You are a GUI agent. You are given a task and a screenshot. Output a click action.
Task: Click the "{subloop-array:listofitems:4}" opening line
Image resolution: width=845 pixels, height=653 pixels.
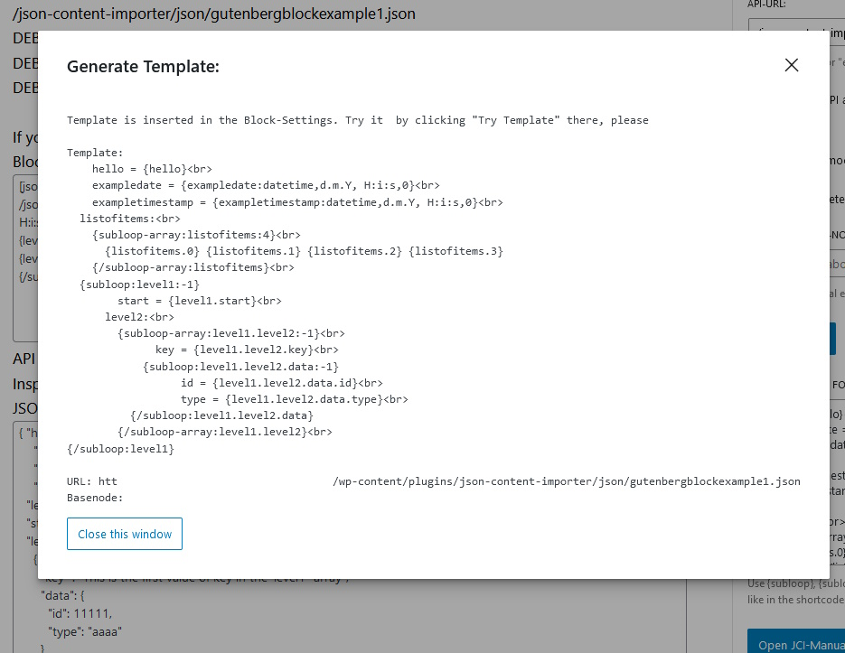coord(196,235)
